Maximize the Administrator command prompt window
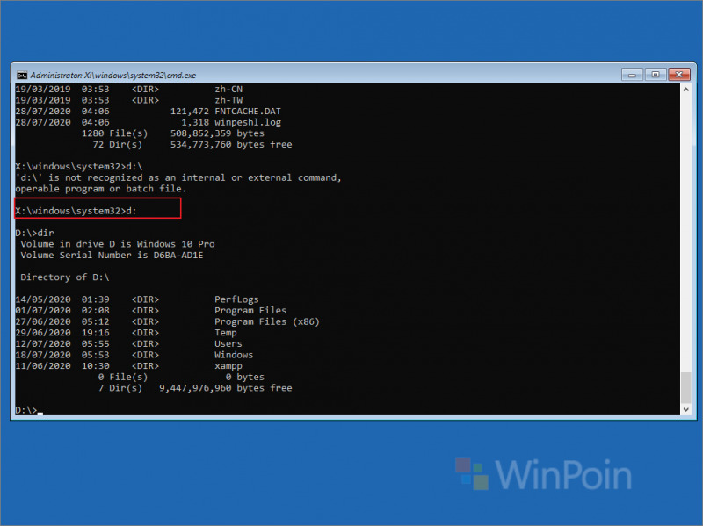This screenshot has height=526, width=703. (x=656, y=75)
